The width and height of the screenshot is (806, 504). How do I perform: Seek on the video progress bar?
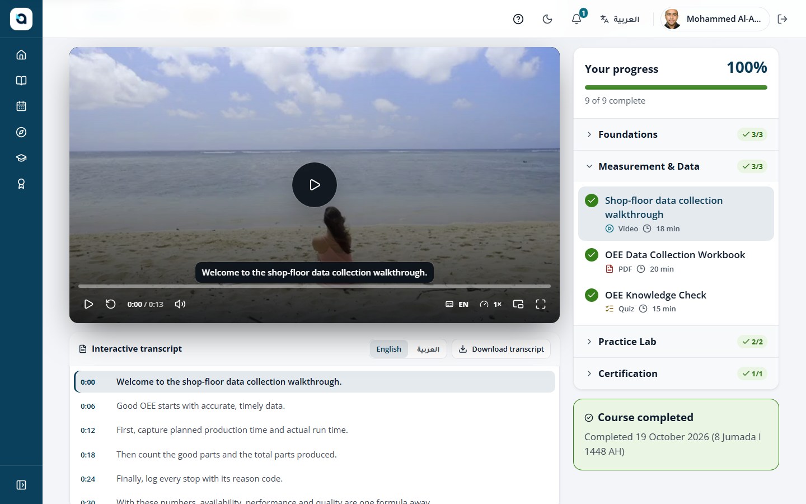(315, 286)
